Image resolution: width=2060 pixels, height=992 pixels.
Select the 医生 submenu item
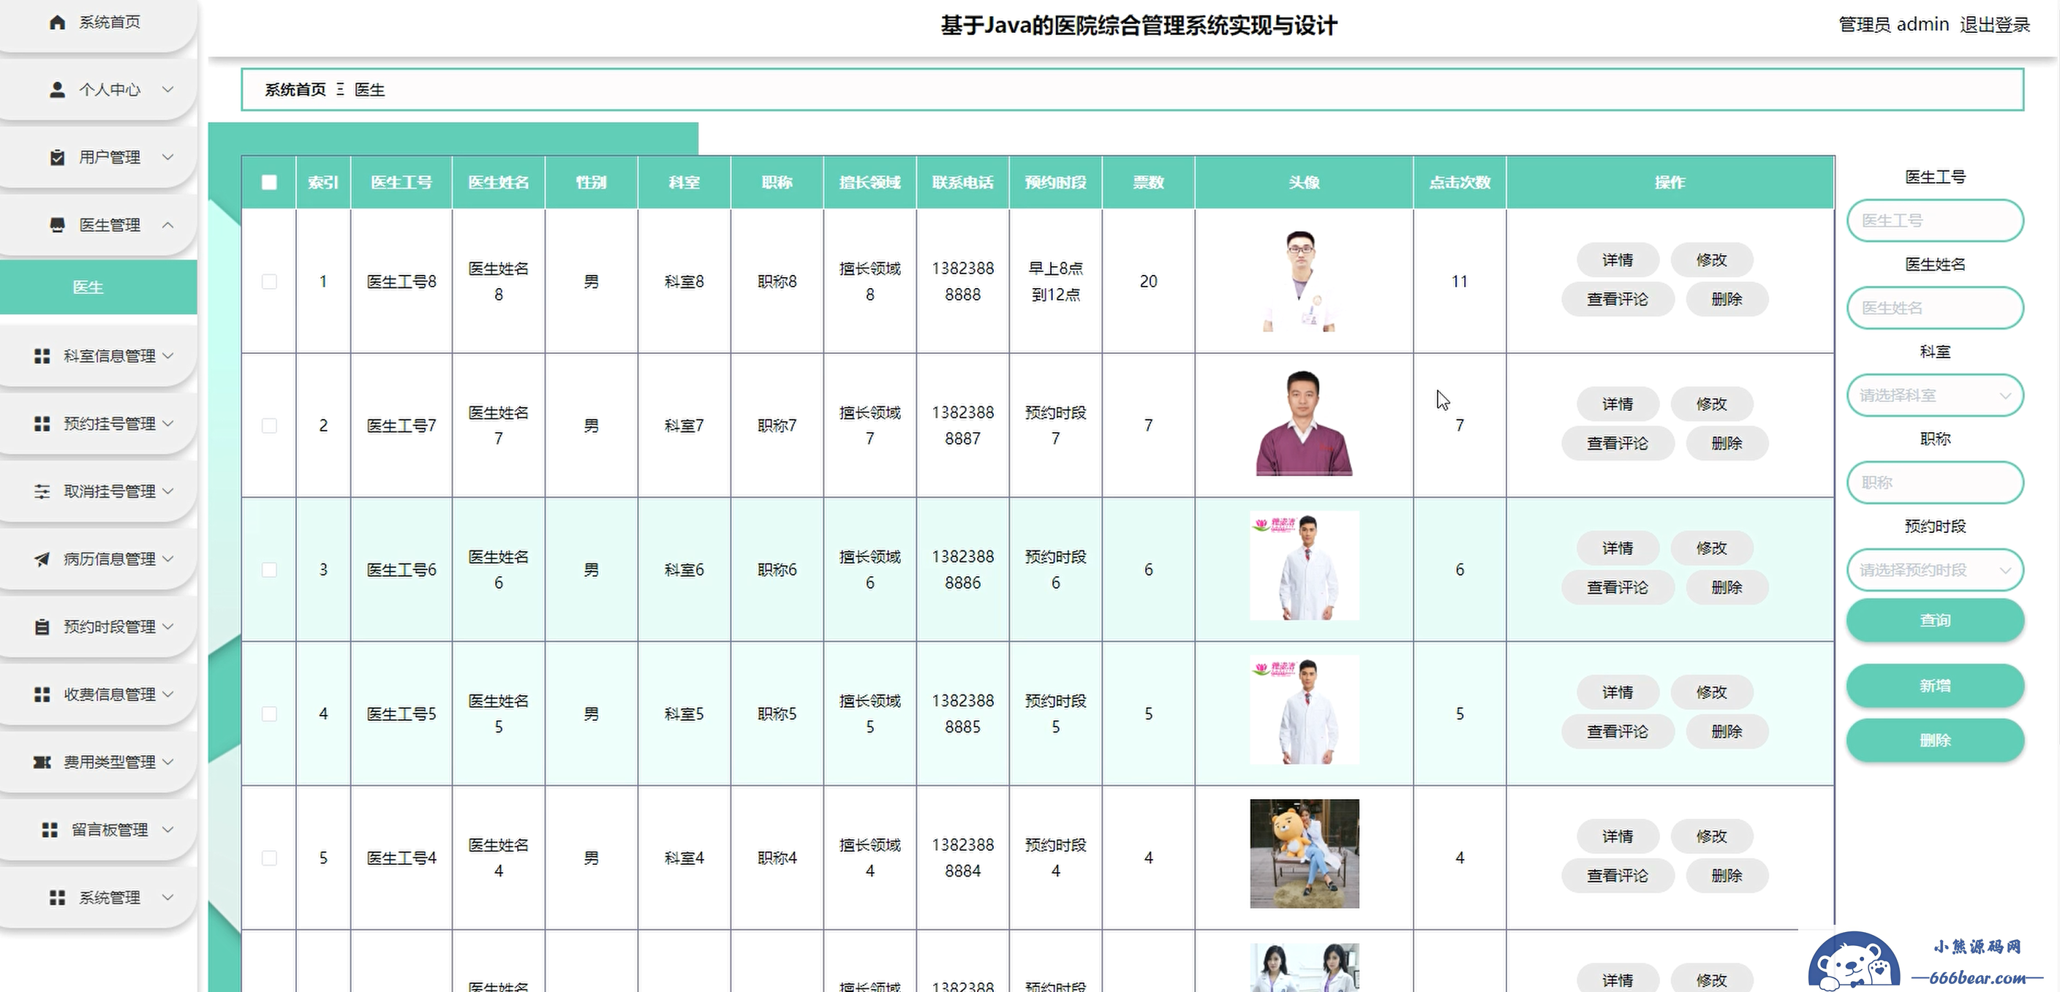click(x=99, y=287)
